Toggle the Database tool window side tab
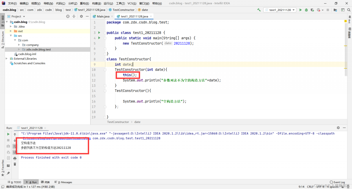 pos(350,33)
